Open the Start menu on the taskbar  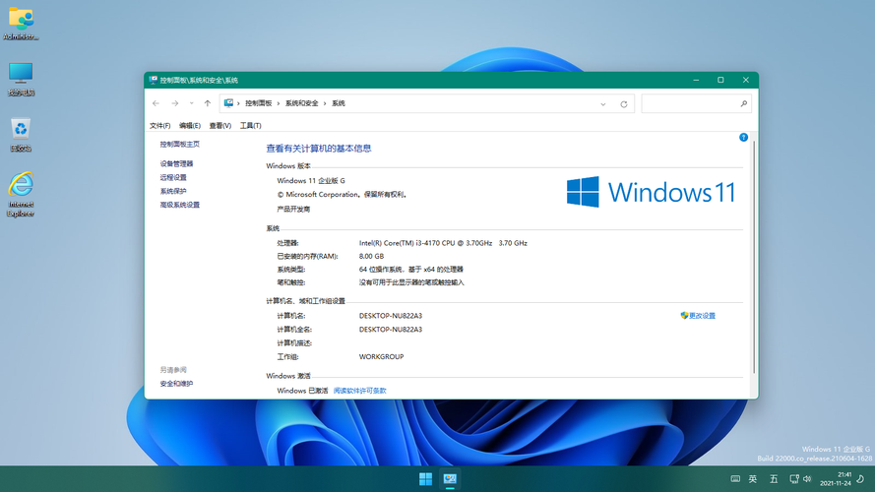point(426,478)
